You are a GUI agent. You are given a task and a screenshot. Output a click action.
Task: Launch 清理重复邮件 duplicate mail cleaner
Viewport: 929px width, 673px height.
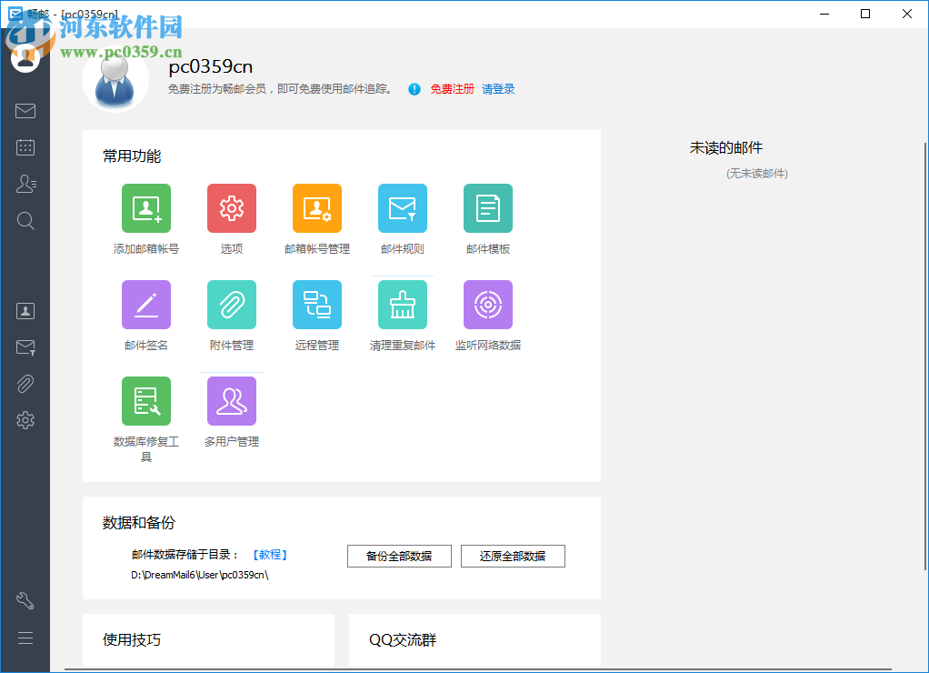[x=402, y=304]
